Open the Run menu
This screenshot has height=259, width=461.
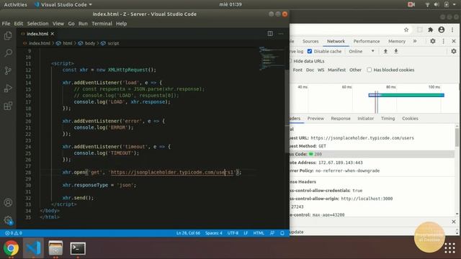point(83,24)
